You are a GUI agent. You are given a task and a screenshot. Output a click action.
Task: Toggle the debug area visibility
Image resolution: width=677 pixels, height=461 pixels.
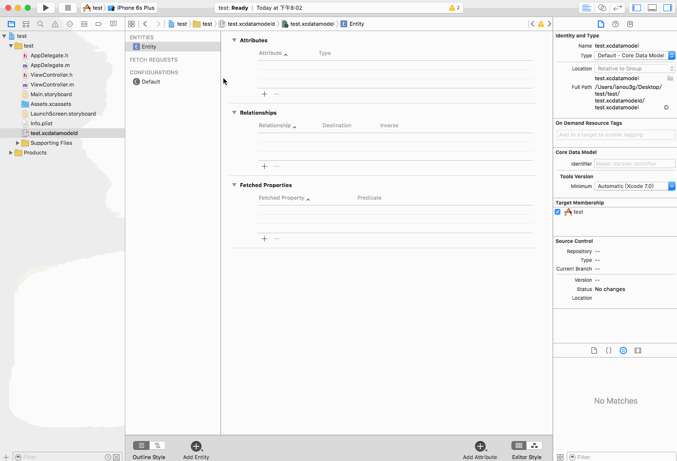point(652,8)
